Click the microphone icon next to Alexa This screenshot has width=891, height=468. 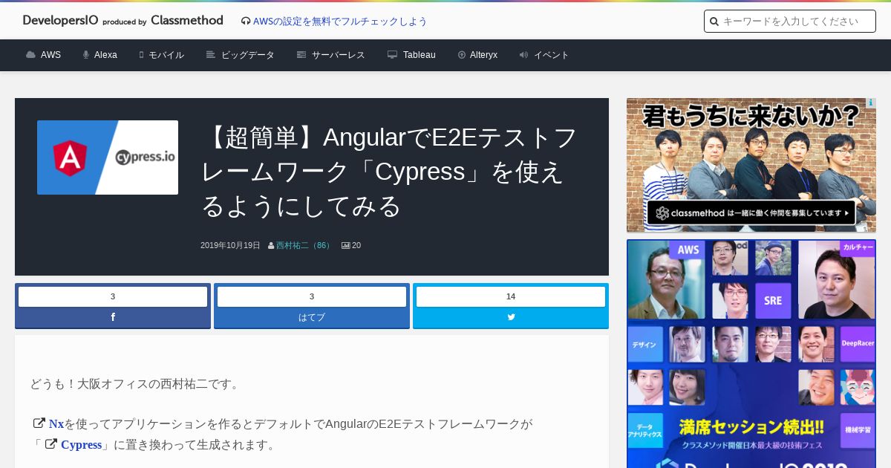click(86, 55)
